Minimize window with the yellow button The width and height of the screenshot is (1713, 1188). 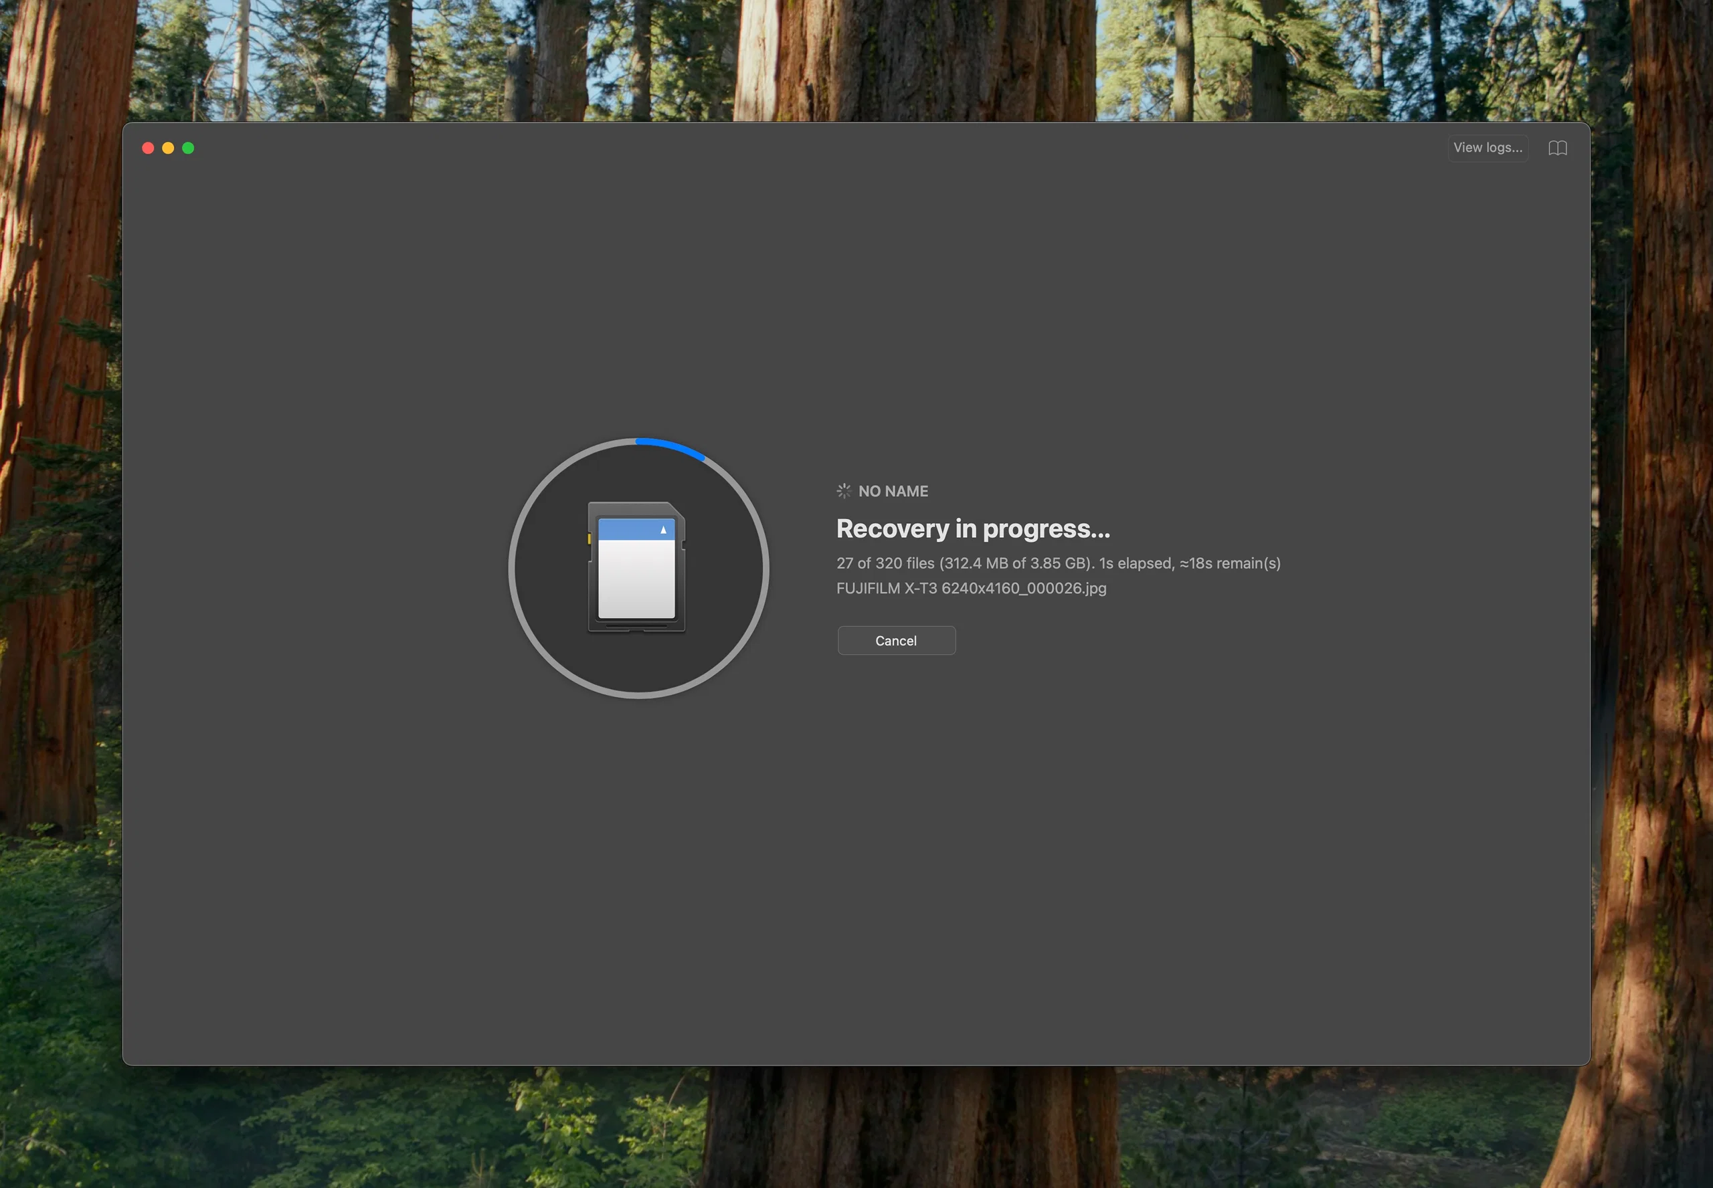click(168, 148)
